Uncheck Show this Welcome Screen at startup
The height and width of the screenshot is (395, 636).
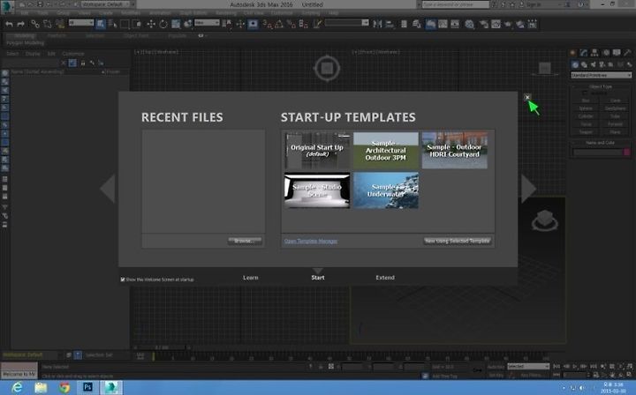[123, 279]
